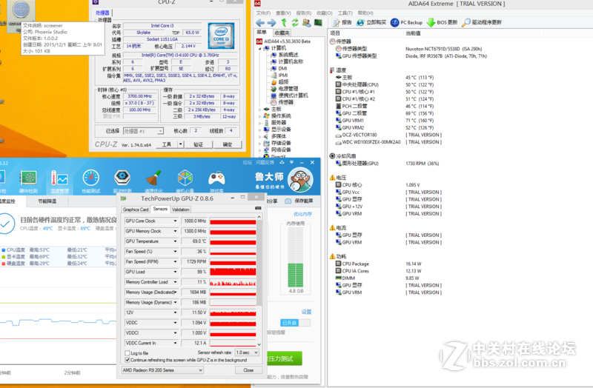The width and height of the screenshot is (593, 388).
Task: Click 工具 button in CPU-Z
Action: tap(167, 144)
